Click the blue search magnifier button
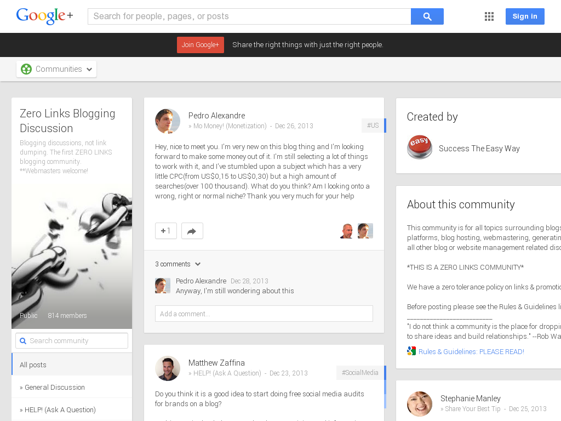 point(427,16)
